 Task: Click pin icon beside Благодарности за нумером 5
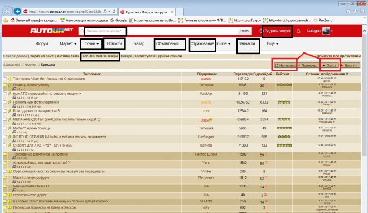click(9, 111)
